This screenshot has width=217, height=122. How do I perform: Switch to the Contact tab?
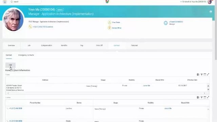[117, 45]
